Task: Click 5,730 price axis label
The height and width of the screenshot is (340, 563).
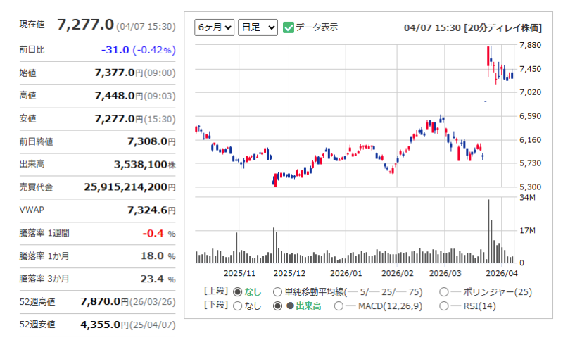Action: pos(531,163)
